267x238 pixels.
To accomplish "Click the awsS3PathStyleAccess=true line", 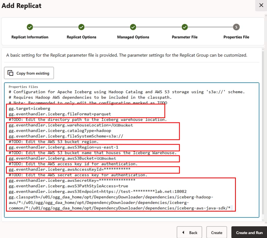I will coord(68,186).
